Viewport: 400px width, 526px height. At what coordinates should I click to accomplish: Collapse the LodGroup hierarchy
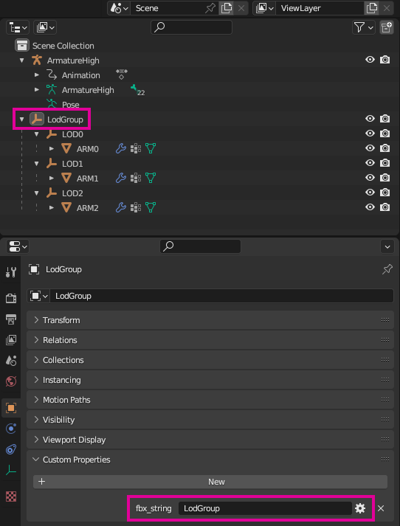(x=22, y=120)
